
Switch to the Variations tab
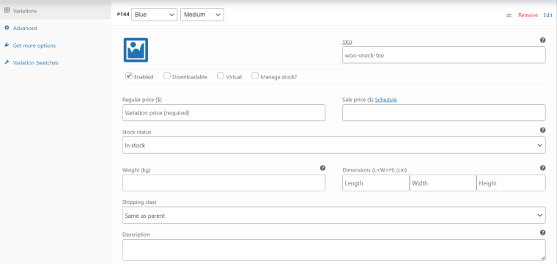(x=56, y=11)
